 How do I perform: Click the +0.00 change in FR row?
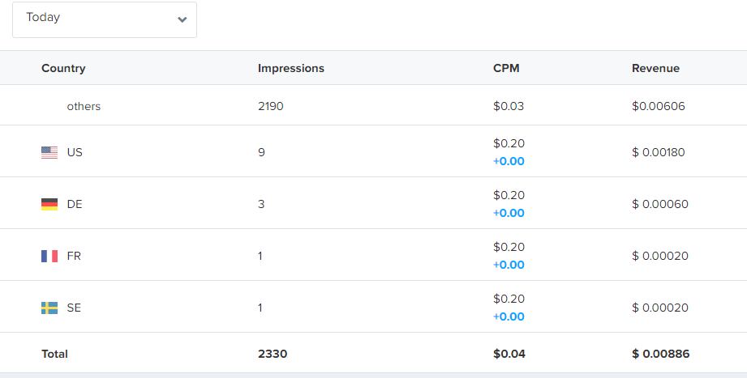pos(509,265)
